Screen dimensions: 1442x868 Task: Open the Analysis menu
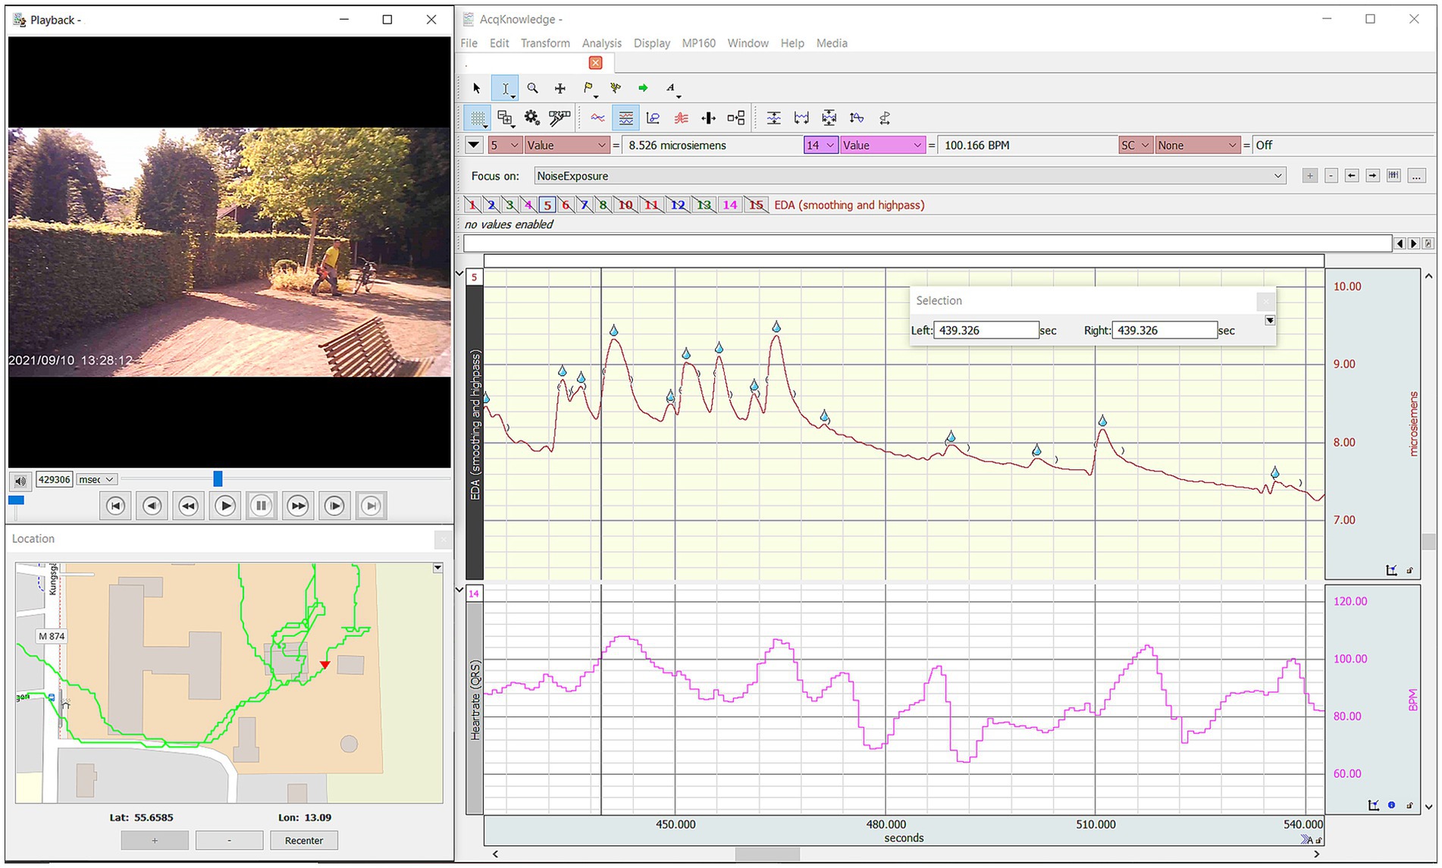click(602, 43)
